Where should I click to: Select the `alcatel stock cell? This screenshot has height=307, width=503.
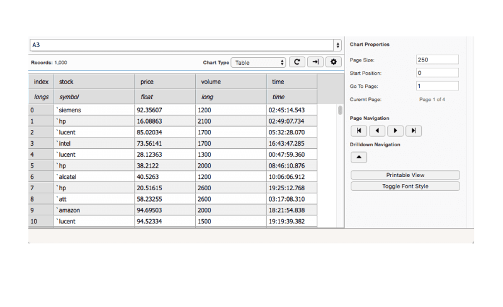point(94,177)
